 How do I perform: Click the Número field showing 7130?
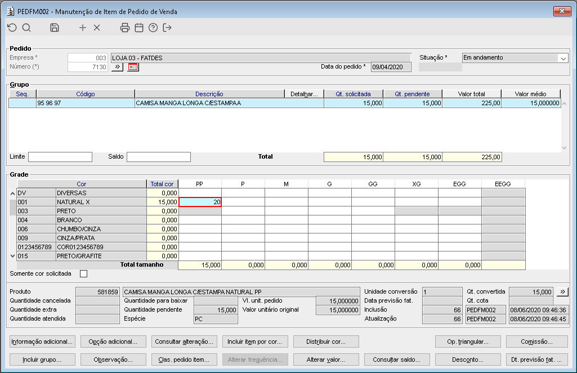pyautogui.click(x=88, y=67)
